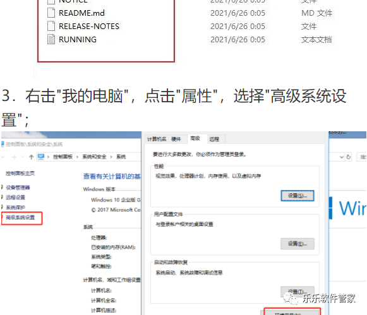Click © 2017 Microsoft copyright text
The height and width of the screenshot is (315, 367).
tap(116, 210)
